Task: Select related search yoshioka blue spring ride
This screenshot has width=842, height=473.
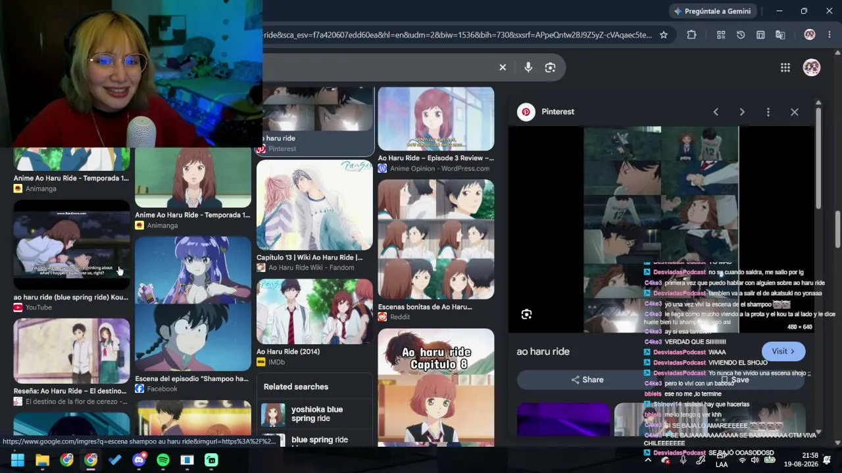Action: pyautogui.click(x=314, y=414)
